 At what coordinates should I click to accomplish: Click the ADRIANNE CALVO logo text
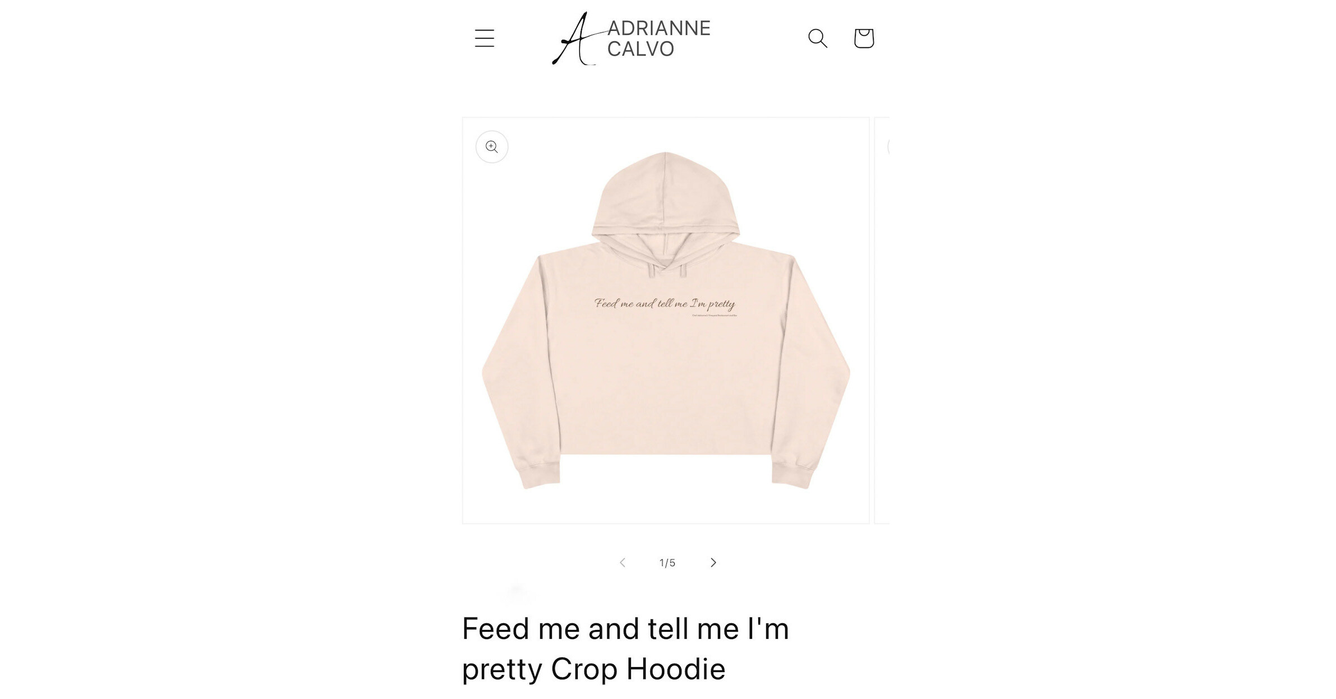pyautogui.click(x=658, y=38)
